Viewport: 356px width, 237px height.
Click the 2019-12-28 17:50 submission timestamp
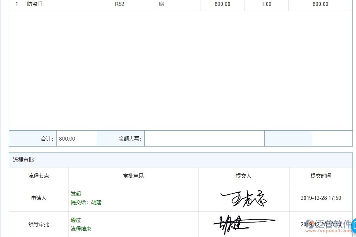pos(320,198)
